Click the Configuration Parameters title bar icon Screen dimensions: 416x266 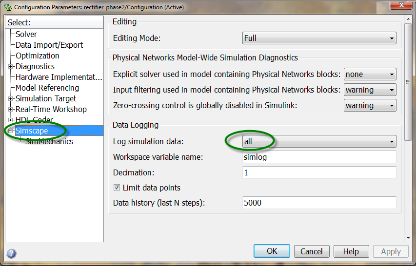(x=7, y=7)
